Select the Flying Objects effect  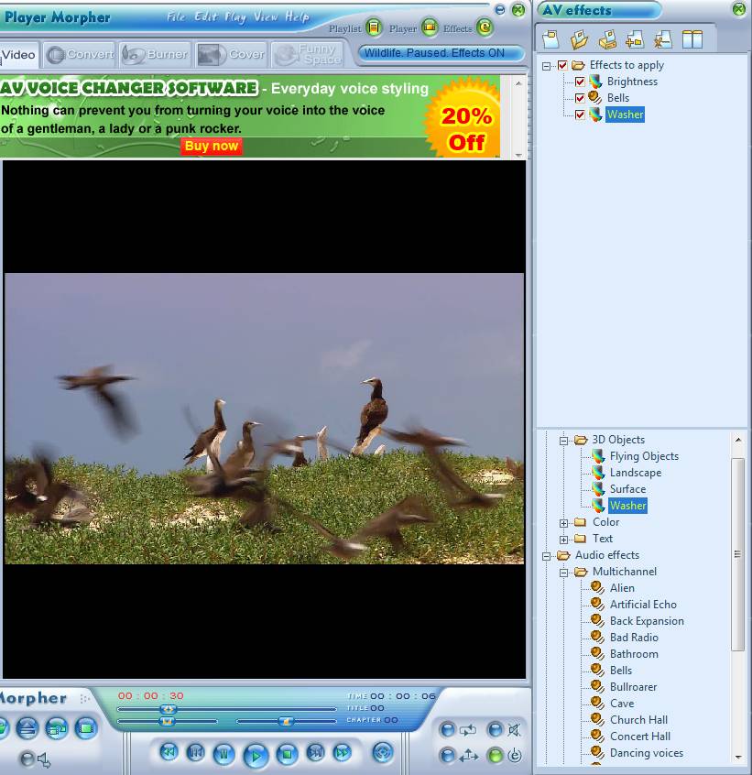point(644,456)
